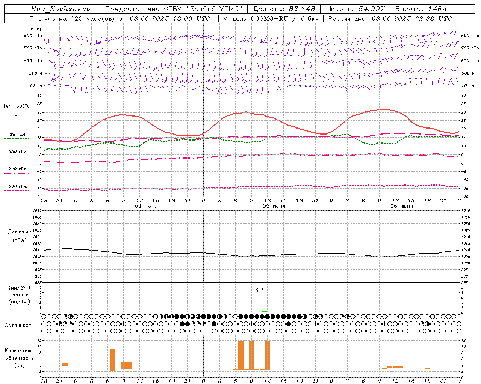The image size is (481, 384).
Task: Click the small orange convective bar near 22h on 03.06
Action: pyautogui.click(x=65, y=364)
